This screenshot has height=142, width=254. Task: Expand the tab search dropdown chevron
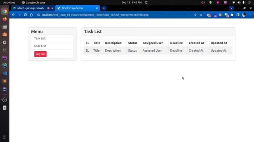click(231, 8)
